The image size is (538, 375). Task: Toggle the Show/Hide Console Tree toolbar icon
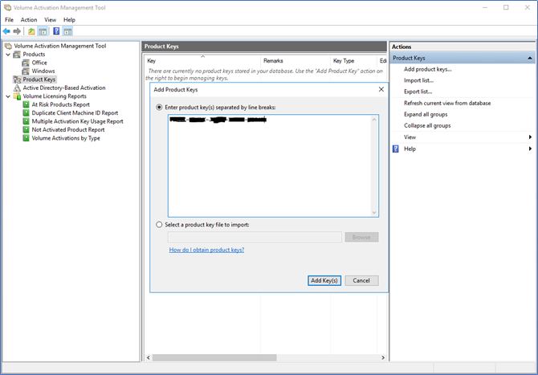pyautogui.click(x=43, y=31)
